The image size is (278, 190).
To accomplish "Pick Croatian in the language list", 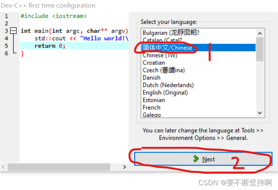I will point(154,63).
